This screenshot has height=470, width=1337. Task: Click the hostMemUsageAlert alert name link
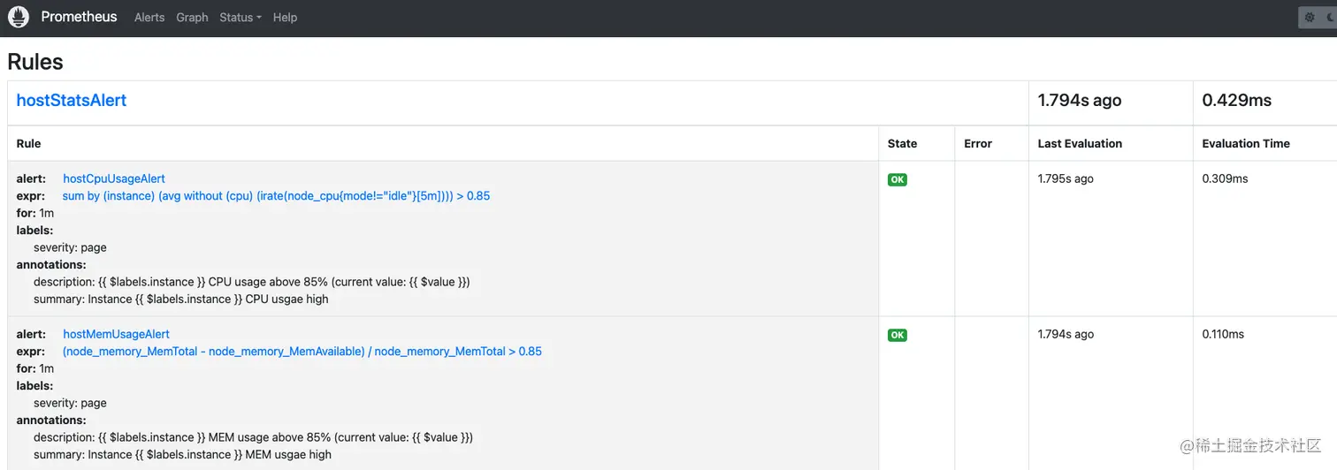tap(116, 334)
